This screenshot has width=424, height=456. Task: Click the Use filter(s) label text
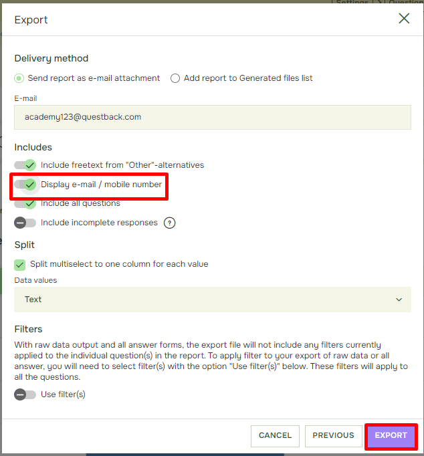pos(63,394)
